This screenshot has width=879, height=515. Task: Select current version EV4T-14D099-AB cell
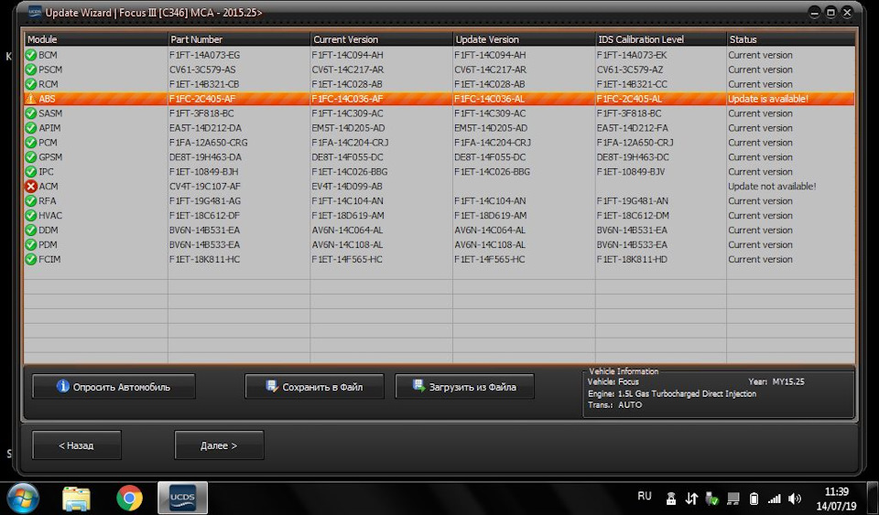pyautogui.click(x=347, y=187)
